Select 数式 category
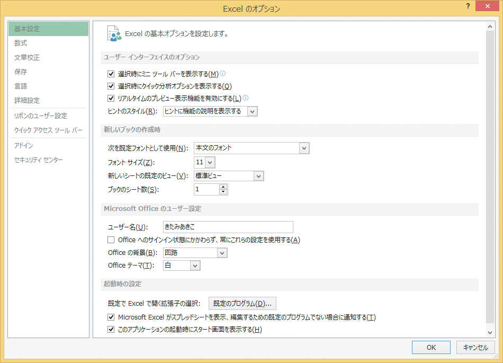The width and height of the screenshot is (503, 363). pyautogui.click(x=48, y=43)
